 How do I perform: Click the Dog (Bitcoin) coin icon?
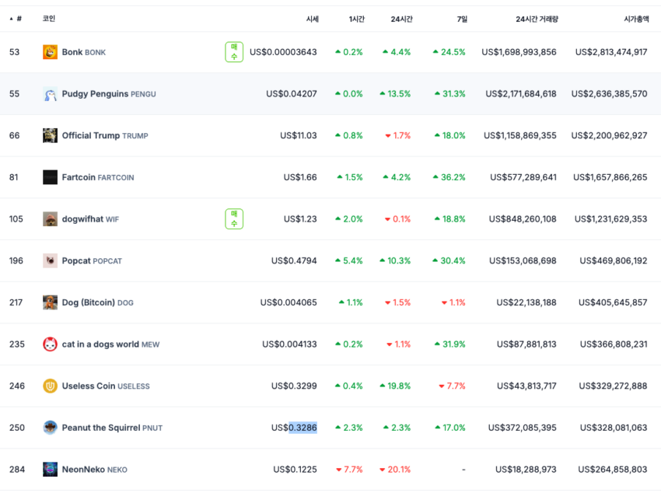tap(50, 302)
